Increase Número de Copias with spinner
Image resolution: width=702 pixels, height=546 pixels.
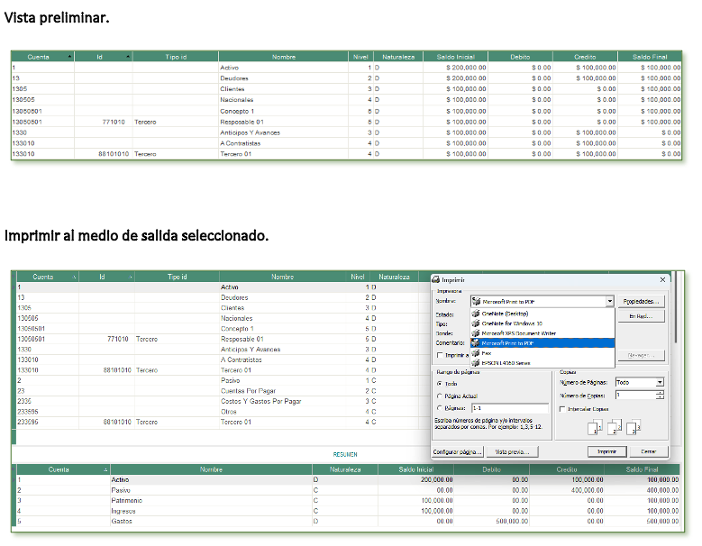tap(661, 393)
